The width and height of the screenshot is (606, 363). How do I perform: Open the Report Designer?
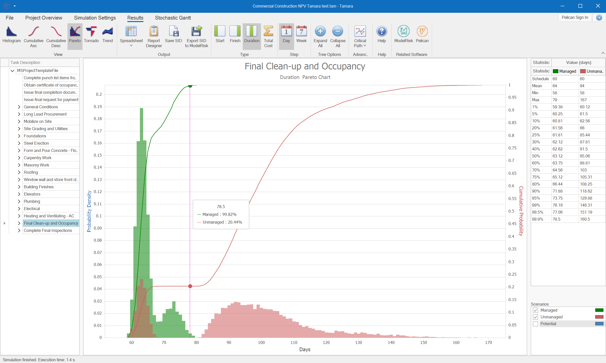click(153, 36)
